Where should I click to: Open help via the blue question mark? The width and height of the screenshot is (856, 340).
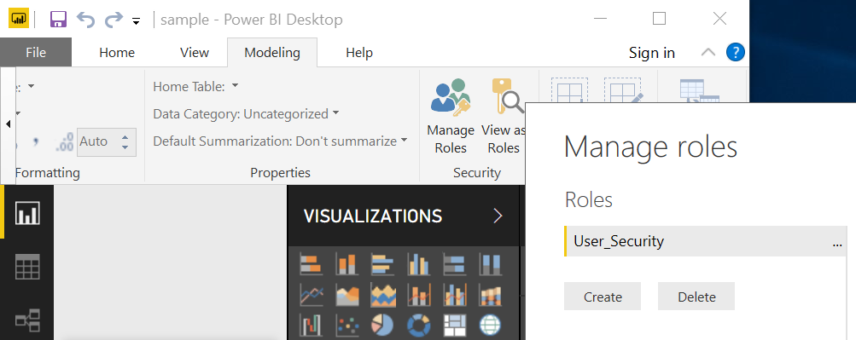pos(736,52)
